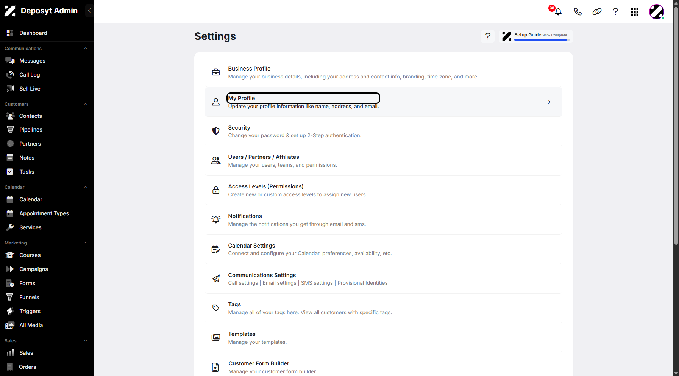Click the Calendar Settings edit-calendar icon
The image size is (679, 376).
tap(216, 249)
